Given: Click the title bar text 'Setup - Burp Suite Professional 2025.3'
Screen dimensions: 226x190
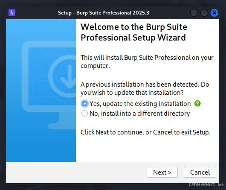Looking at the screenshot, I should pos(104,13).
